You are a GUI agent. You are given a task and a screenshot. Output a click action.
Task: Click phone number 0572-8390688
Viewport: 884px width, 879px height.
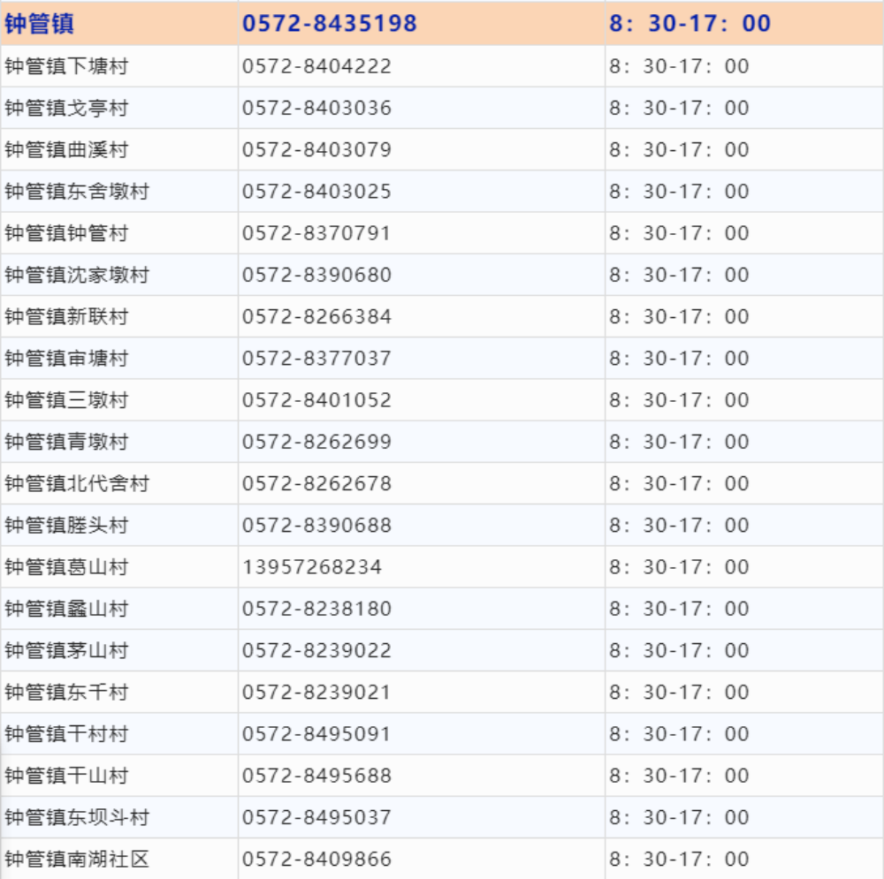tap(316, 525)
